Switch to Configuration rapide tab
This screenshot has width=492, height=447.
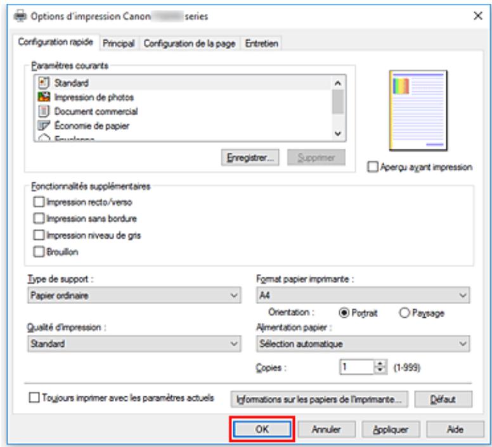pyautogui.click(x=56, y=42)
